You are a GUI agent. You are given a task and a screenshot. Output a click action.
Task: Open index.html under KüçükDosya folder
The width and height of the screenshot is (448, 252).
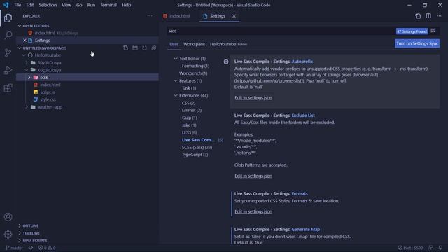pyautogui.click(x=50, y=85)
